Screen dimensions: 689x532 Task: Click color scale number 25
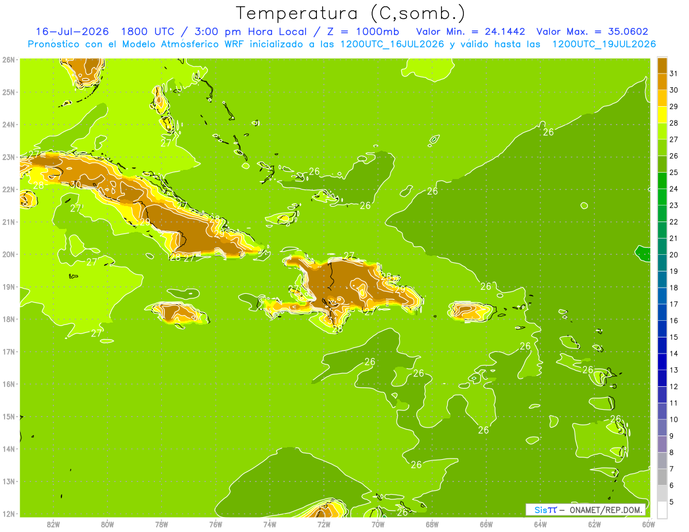tap(673, 172)
